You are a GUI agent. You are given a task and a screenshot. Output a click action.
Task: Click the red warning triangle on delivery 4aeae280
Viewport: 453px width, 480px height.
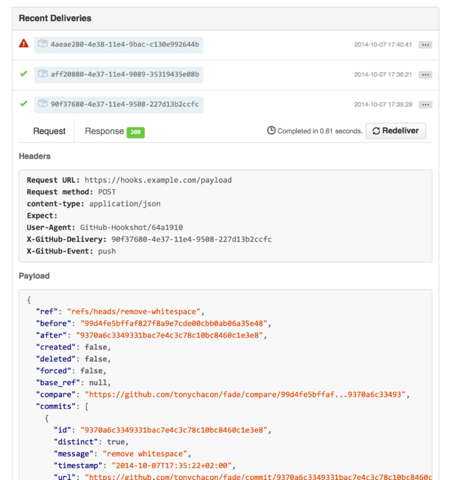coord(23,44)
